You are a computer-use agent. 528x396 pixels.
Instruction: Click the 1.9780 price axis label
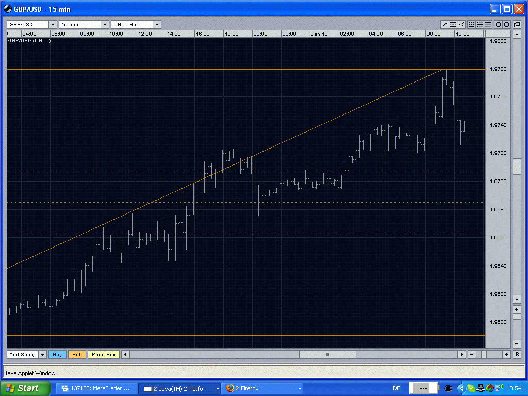[499, 69]
